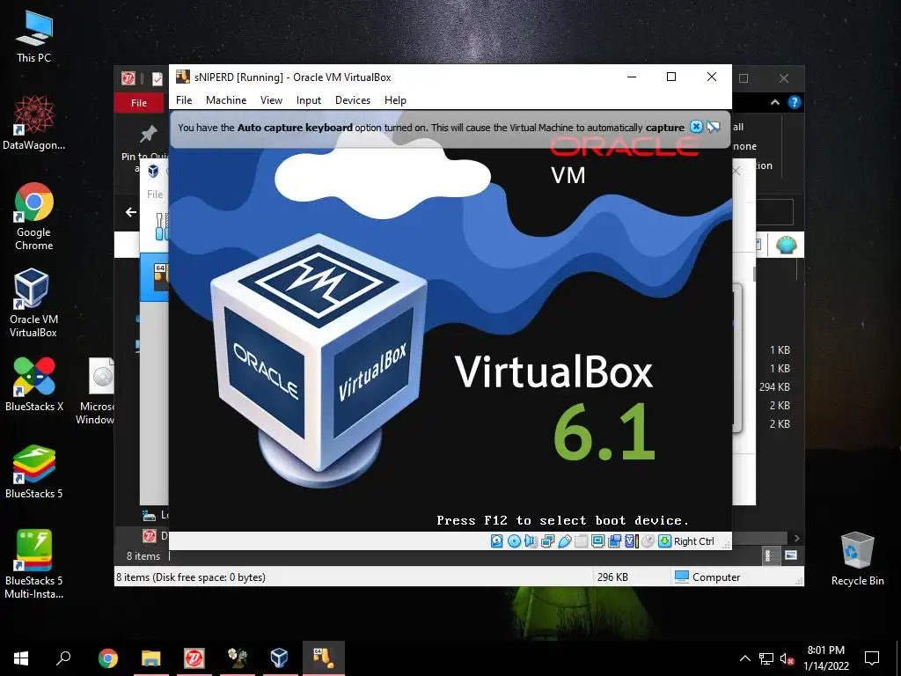Open the Recycle Bin
Viewport: 901px width, 676px height.
(857, 559)
